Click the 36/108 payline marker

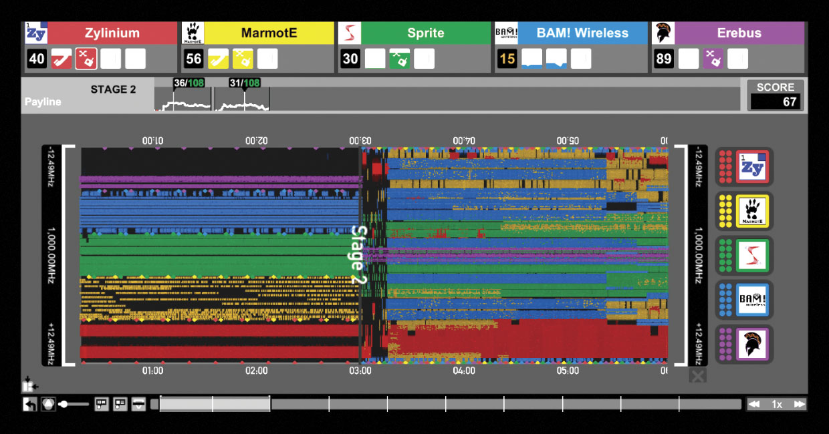[188, 83]
